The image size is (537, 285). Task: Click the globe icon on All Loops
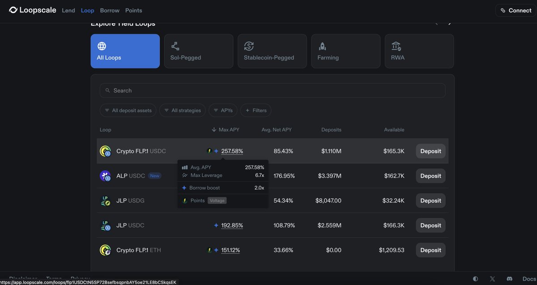click(x=102, y=46)
